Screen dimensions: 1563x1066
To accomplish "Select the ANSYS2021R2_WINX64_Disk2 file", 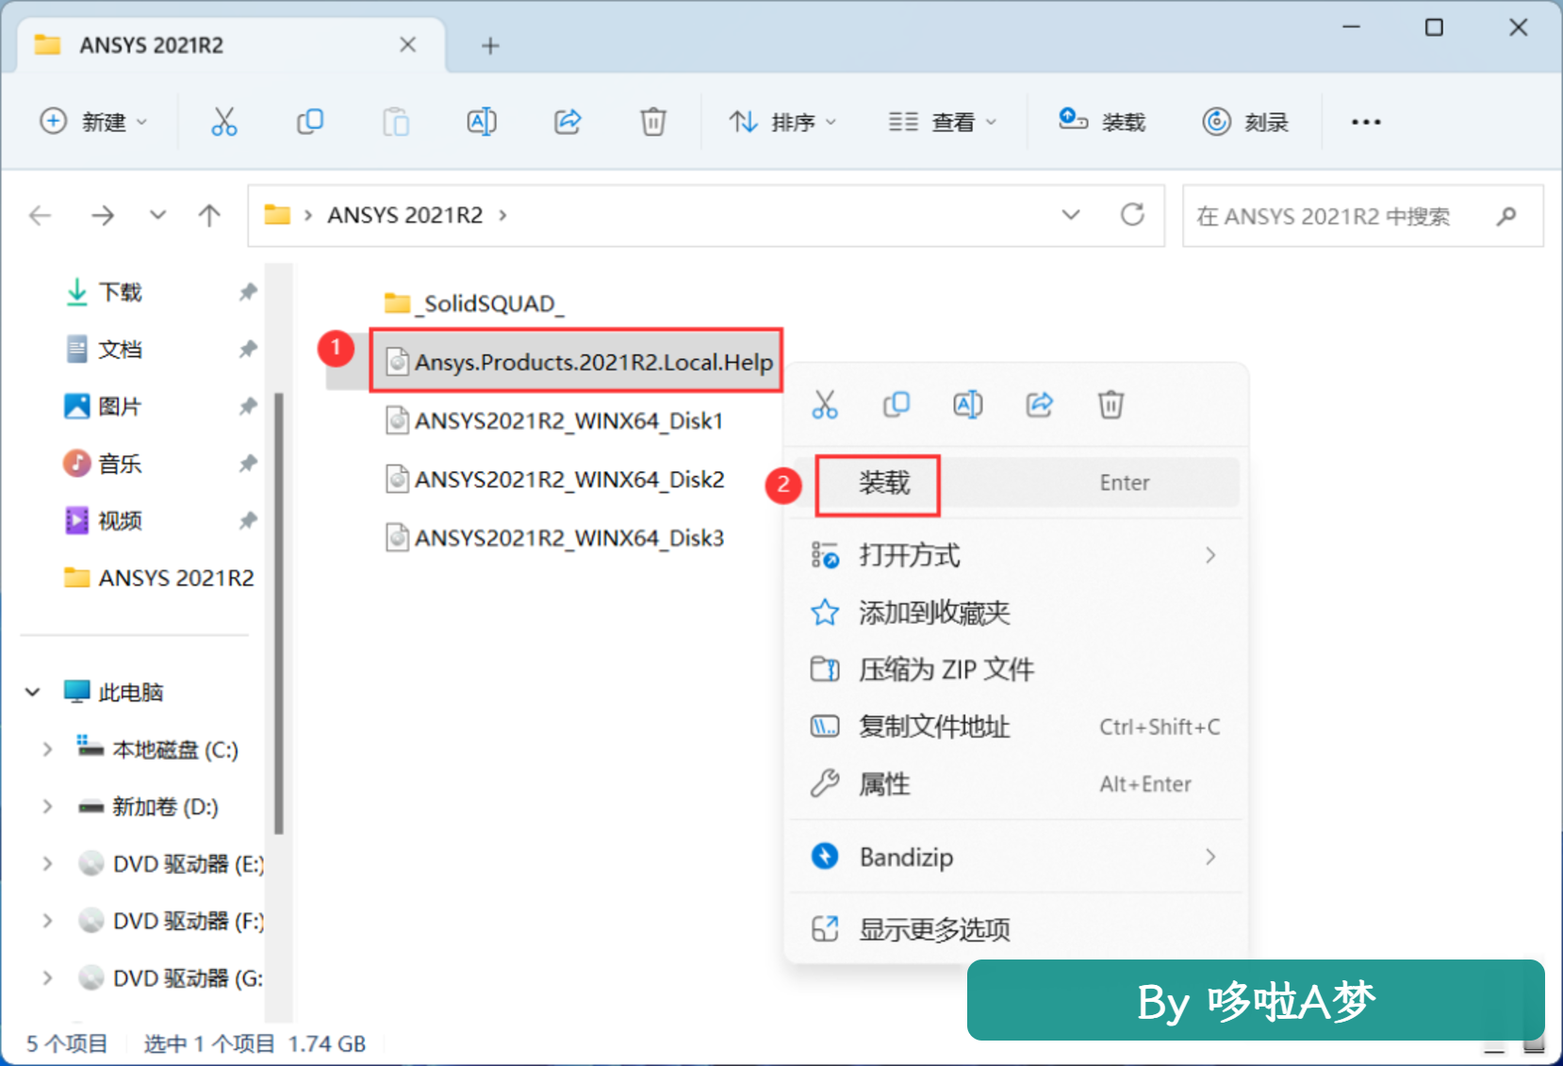I will [556, 479].
